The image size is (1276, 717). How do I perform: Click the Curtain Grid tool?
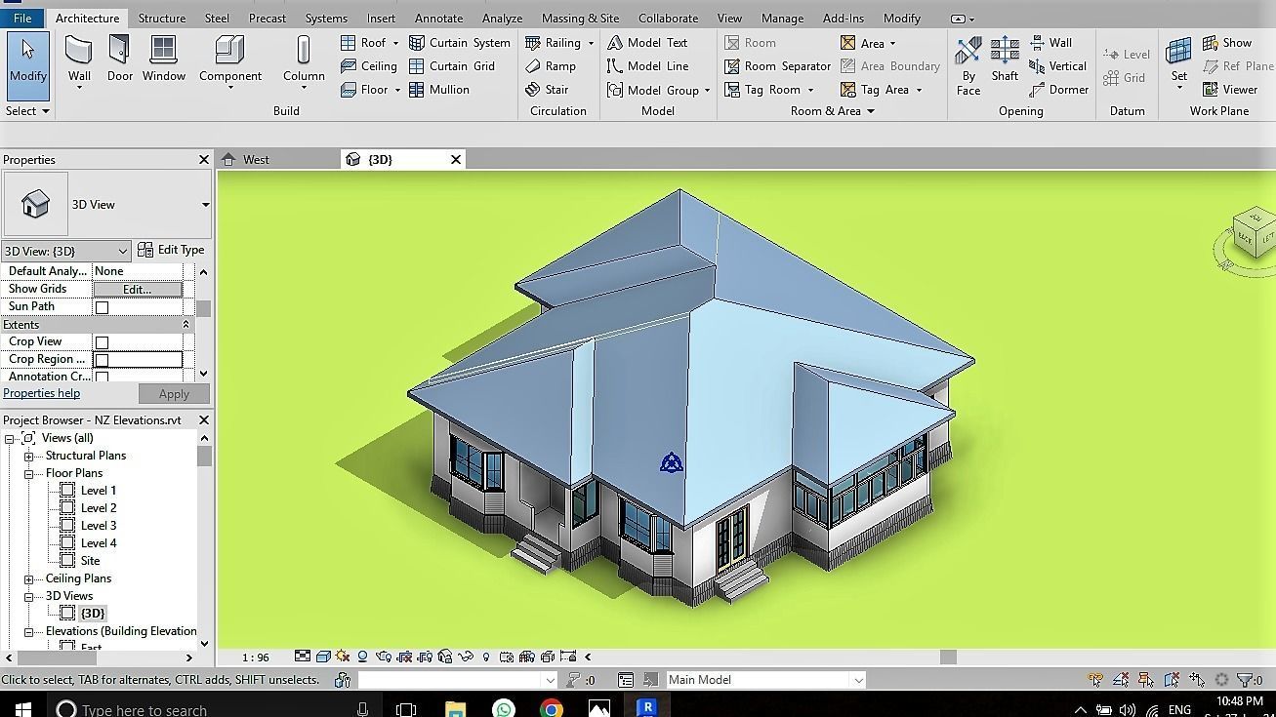coord(451,66)
